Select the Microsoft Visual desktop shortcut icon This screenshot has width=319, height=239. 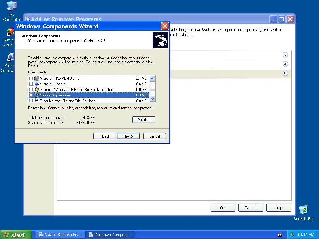coord(10,32)
